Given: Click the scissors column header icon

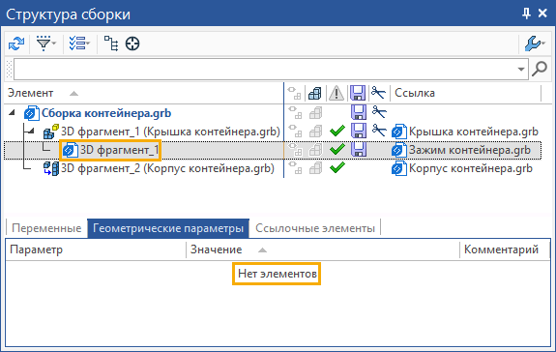Looking at the screenshot, I should click(x=378, y=93).
